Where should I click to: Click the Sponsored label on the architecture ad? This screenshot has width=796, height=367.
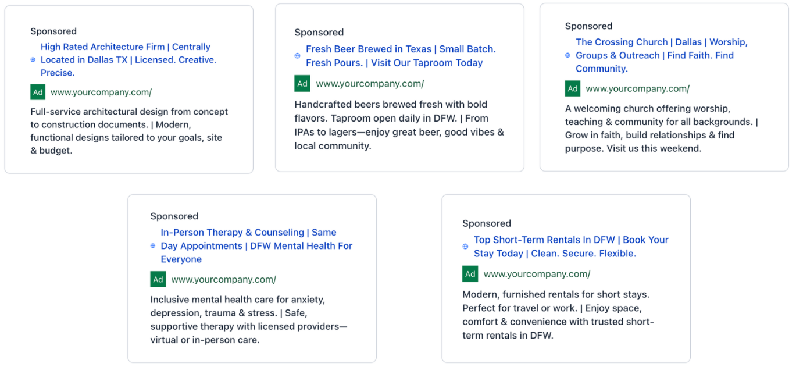point(53,31)
